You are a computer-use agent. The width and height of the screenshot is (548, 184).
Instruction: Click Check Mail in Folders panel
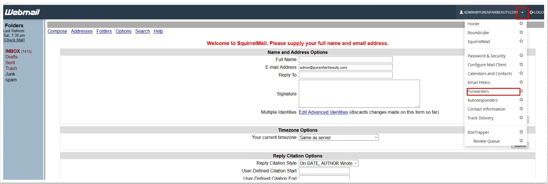pos(14,40)
